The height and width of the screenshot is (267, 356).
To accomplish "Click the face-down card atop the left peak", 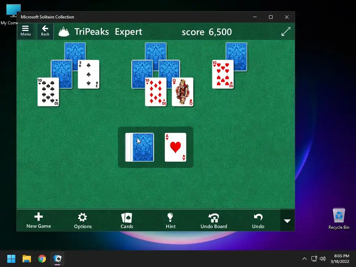I will pos(75,51).
